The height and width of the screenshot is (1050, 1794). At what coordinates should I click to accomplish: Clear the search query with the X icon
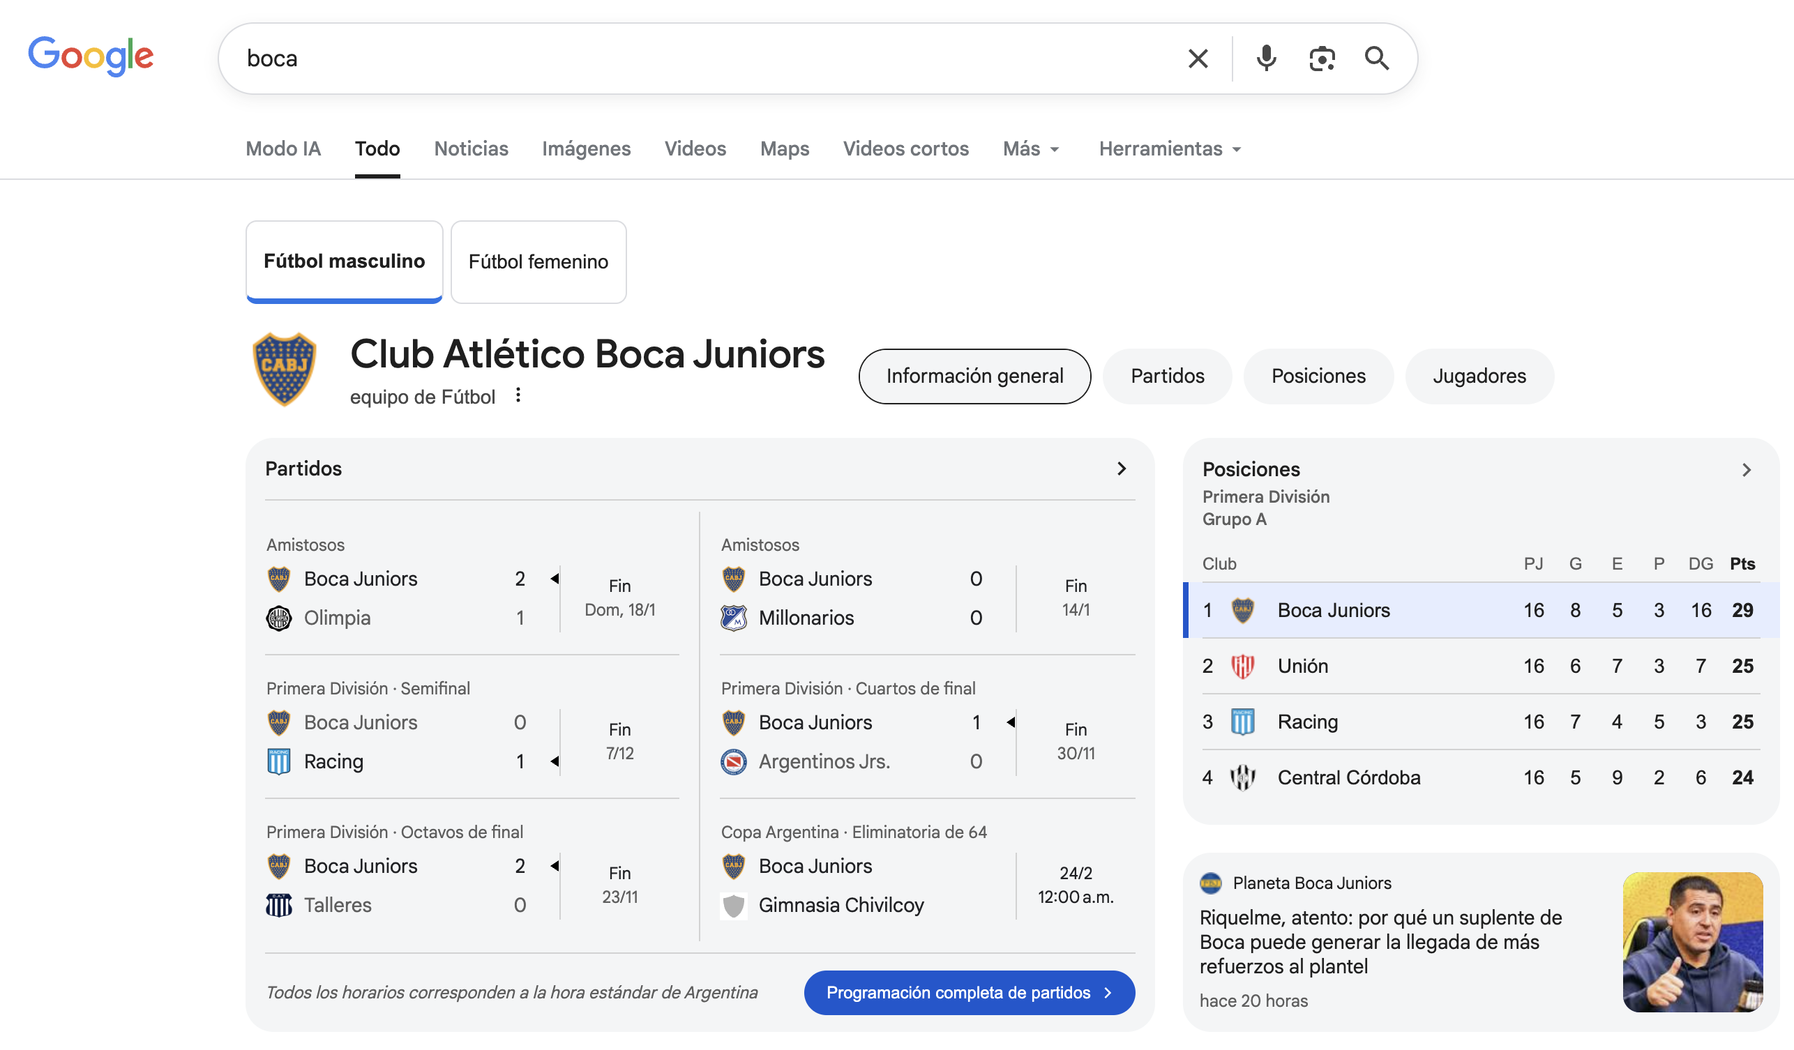point(1198,59)
